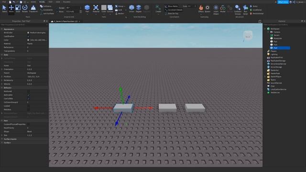Viewport: 306px width, 172px height.
Task: Switch to the VIEW ribbon tab
Action: point(58,2)
